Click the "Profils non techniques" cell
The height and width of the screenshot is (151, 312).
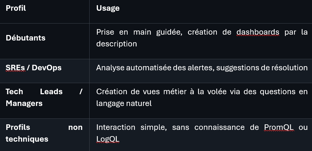tap(44, 133)
